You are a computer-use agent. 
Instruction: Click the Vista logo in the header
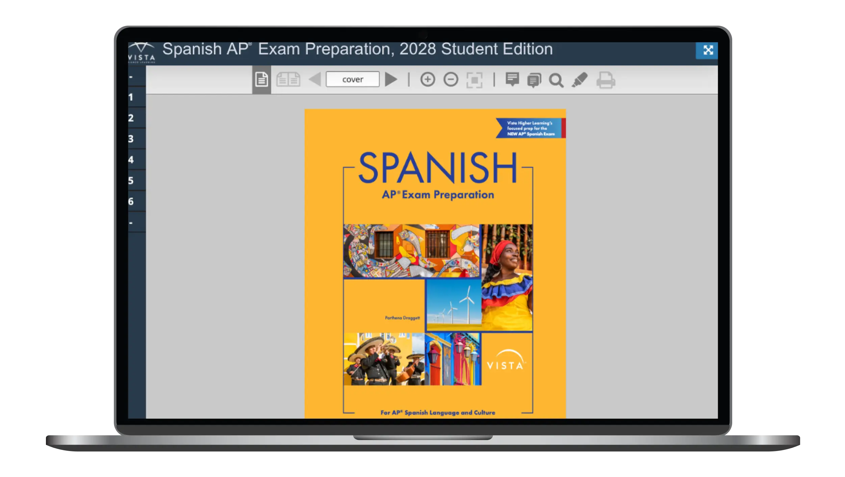coord(142,53)
